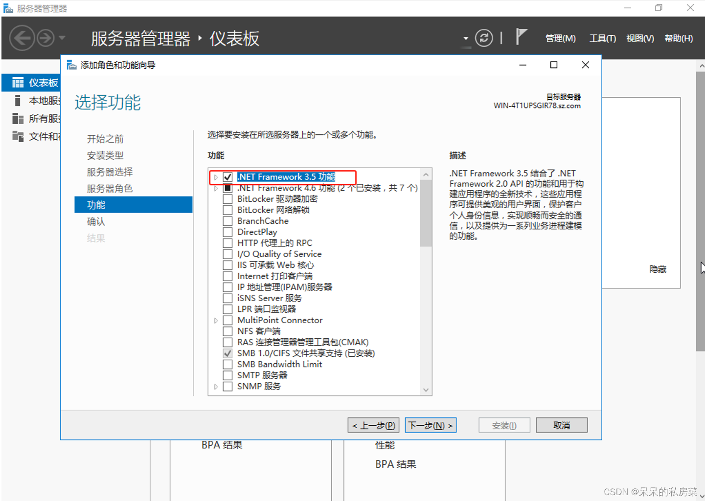The image size is (705, 501).
Task: Enable DirectPlay feature checkbox
Action: click(x=227, y=232)
